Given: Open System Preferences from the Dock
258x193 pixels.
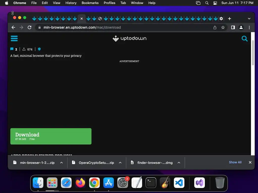Looking at the screenshot, I should [123, 183].
